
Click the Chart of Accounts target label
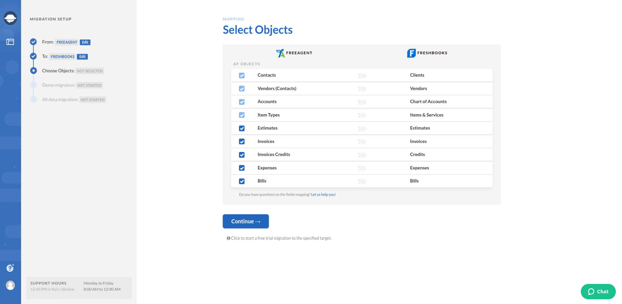428,101
